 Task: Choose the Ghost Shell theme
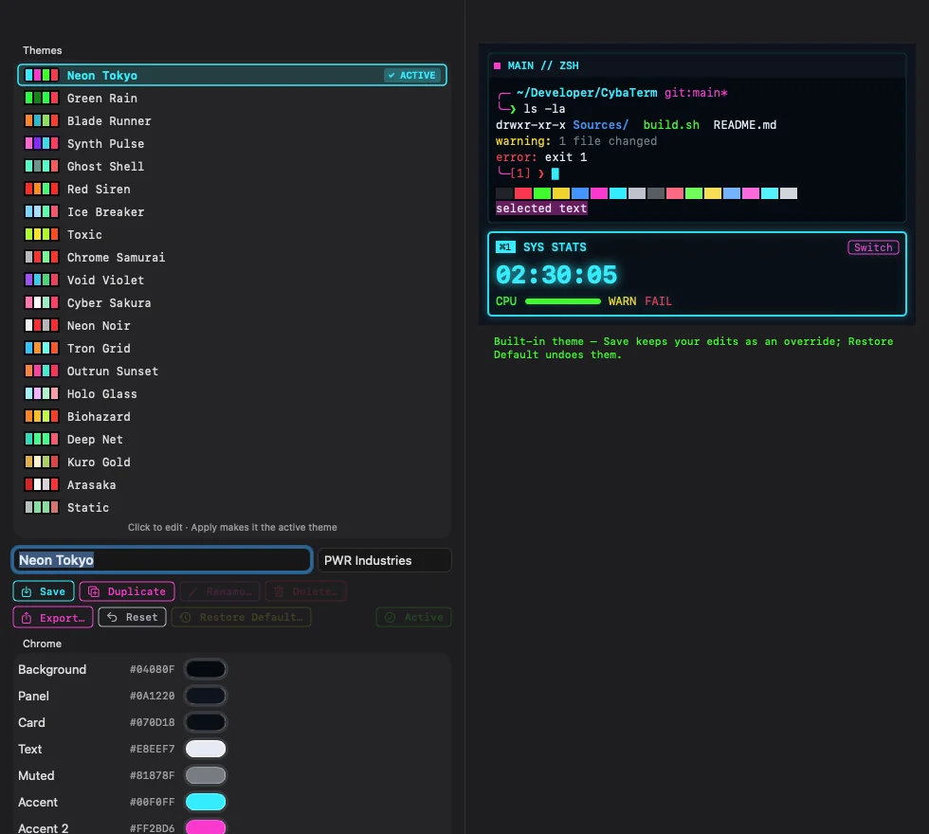231,167
